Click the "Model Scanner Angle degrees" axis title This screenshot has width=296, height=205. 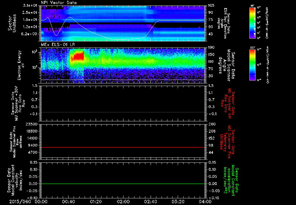pos(227,65)
